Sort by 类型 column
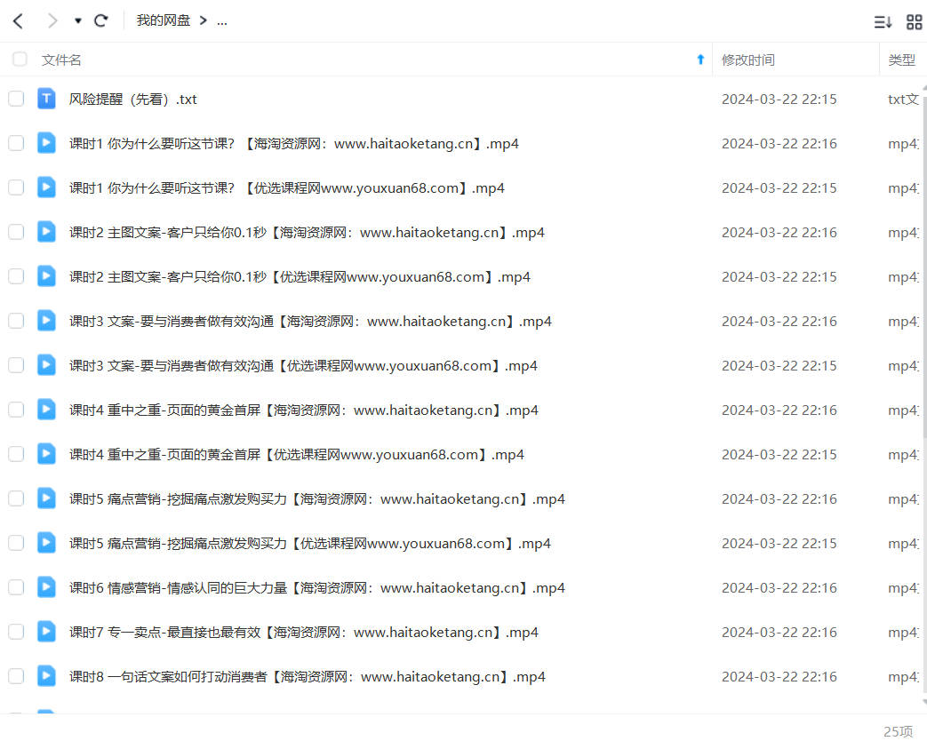Image resolution: width=927 pixels, height=749 pixels. click(901, 60)
